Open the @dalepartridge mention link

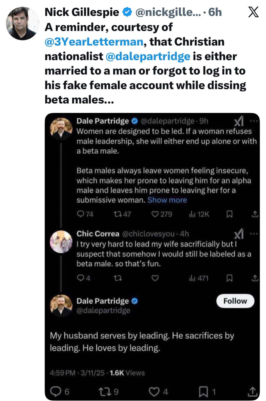[x=147, y=56]
